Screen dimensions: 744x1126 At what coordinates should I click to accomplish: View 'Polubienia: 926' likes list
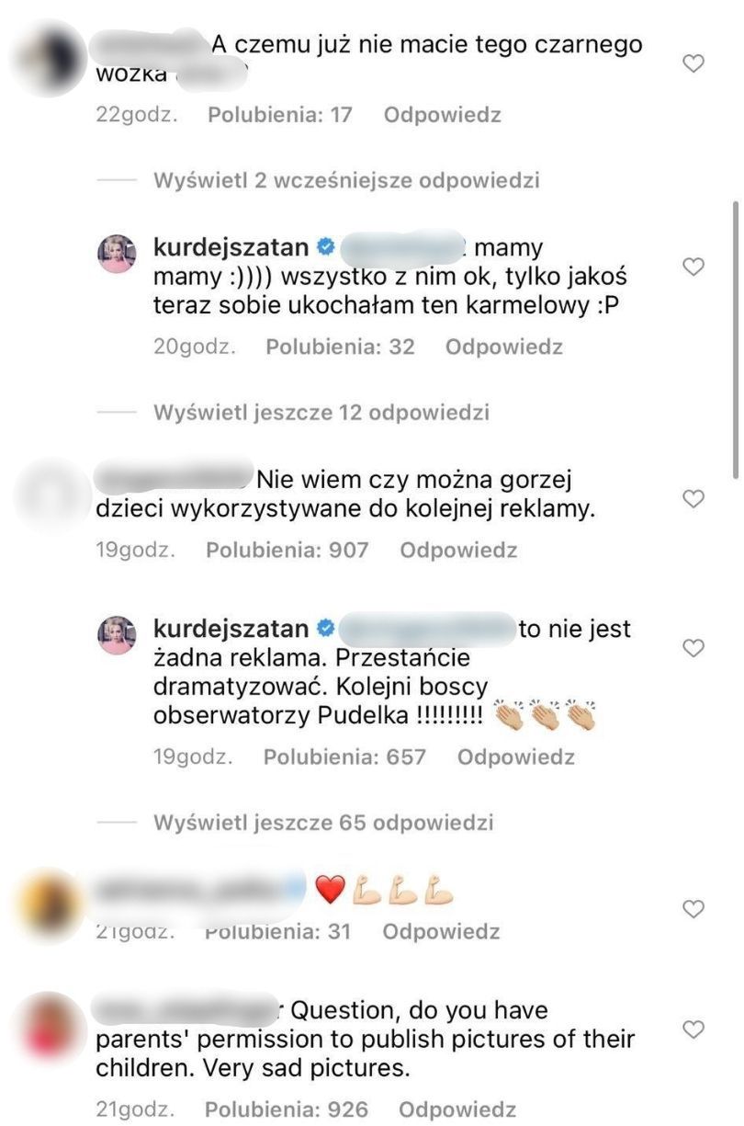tap(287, 1109)
